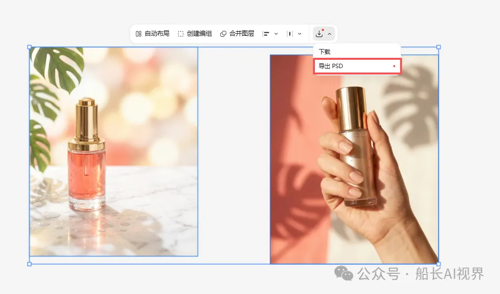Expand the alignment options chevron
This screenshot has width=500, height=294.
pyautogui.click(x=276, y=34)
